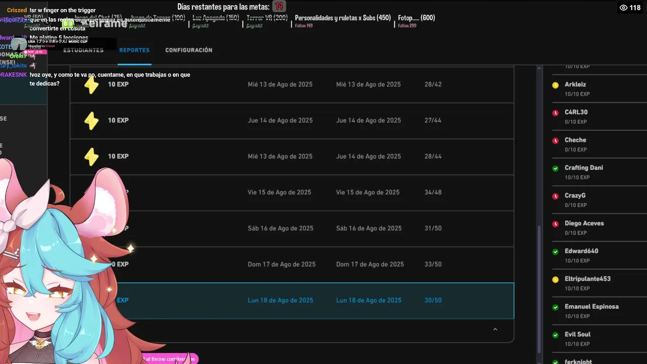Click green check icon beside Evil Soul
Viewport: 647px width, 364px height.
coord(555,335)
